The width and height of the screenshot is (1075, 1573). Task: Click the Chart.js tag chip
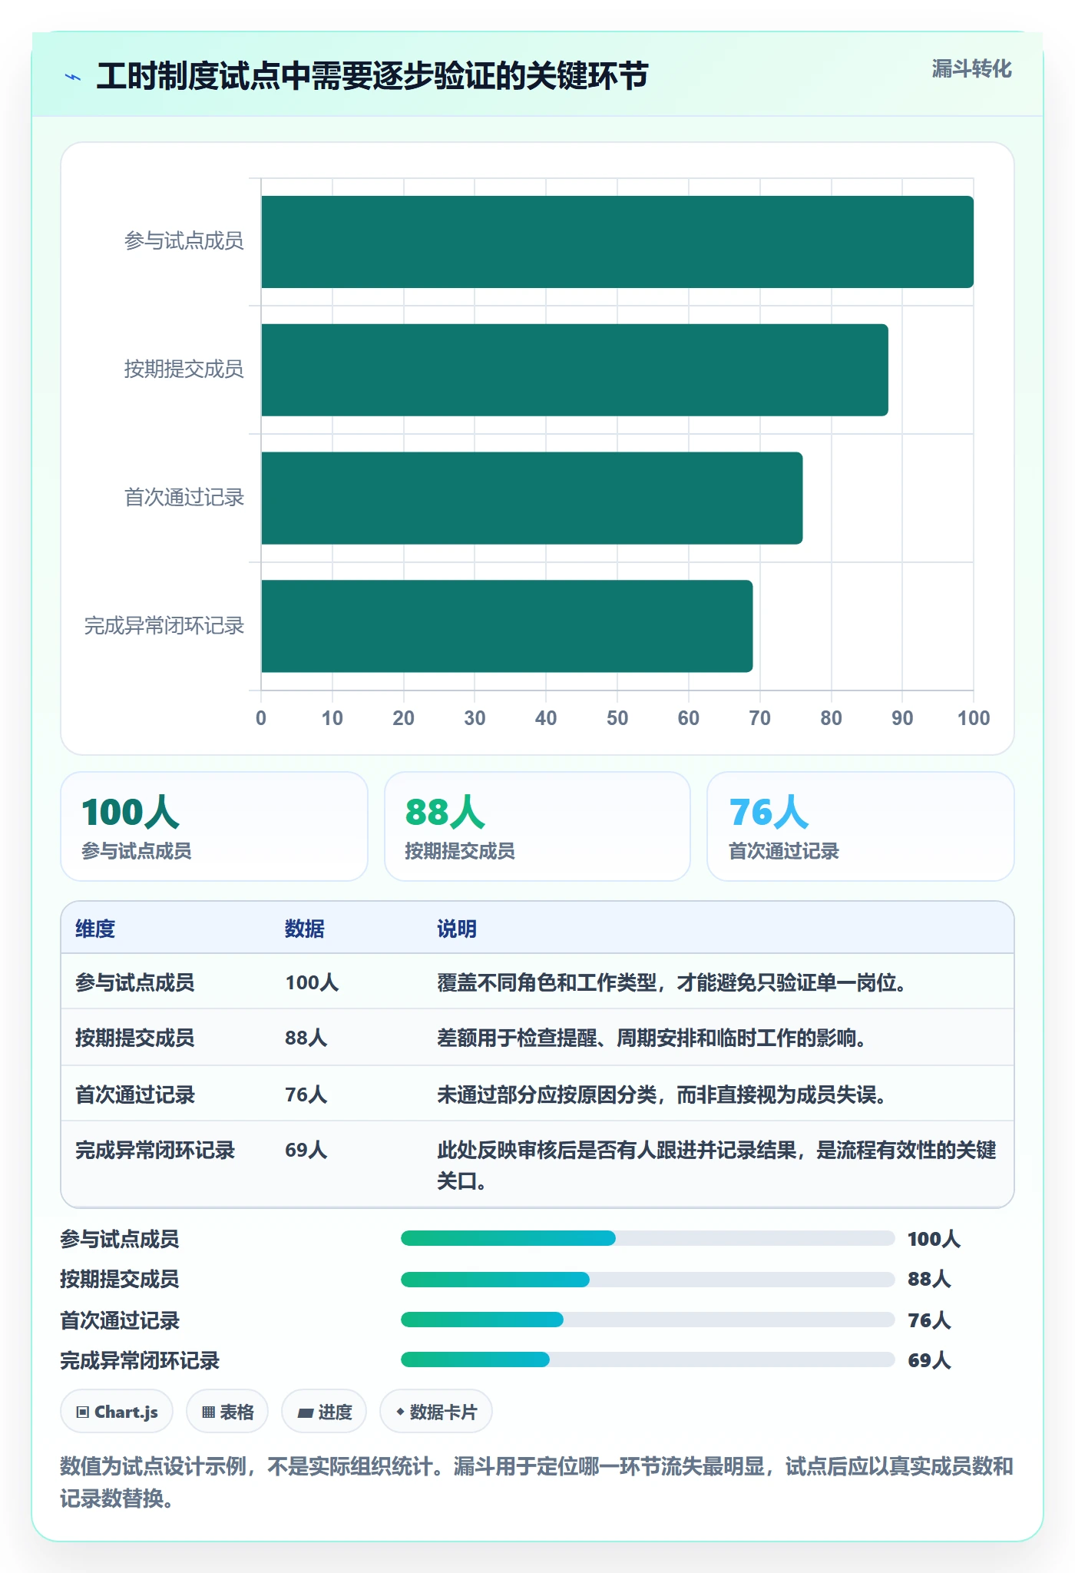click(117, 1412)
